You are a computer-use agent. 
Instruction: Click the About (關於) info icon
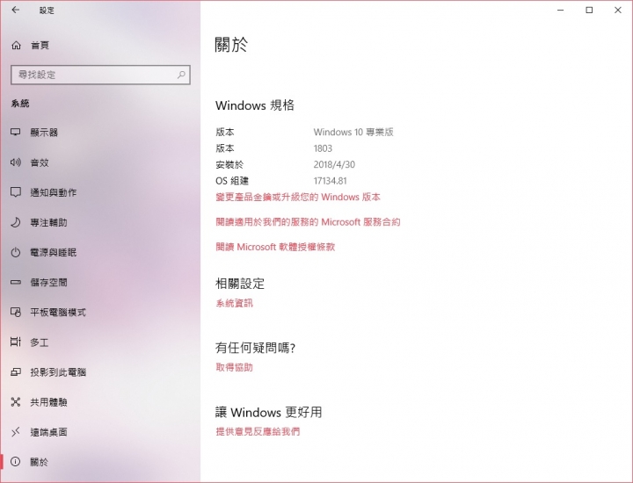[15, 462]
